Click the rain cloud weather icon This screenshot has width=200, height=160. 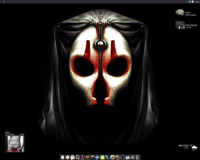(194, 148)
